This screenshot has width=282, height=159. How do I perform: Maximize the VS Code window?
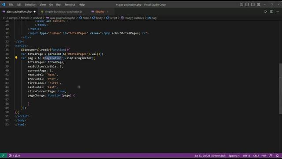[272, 4]
